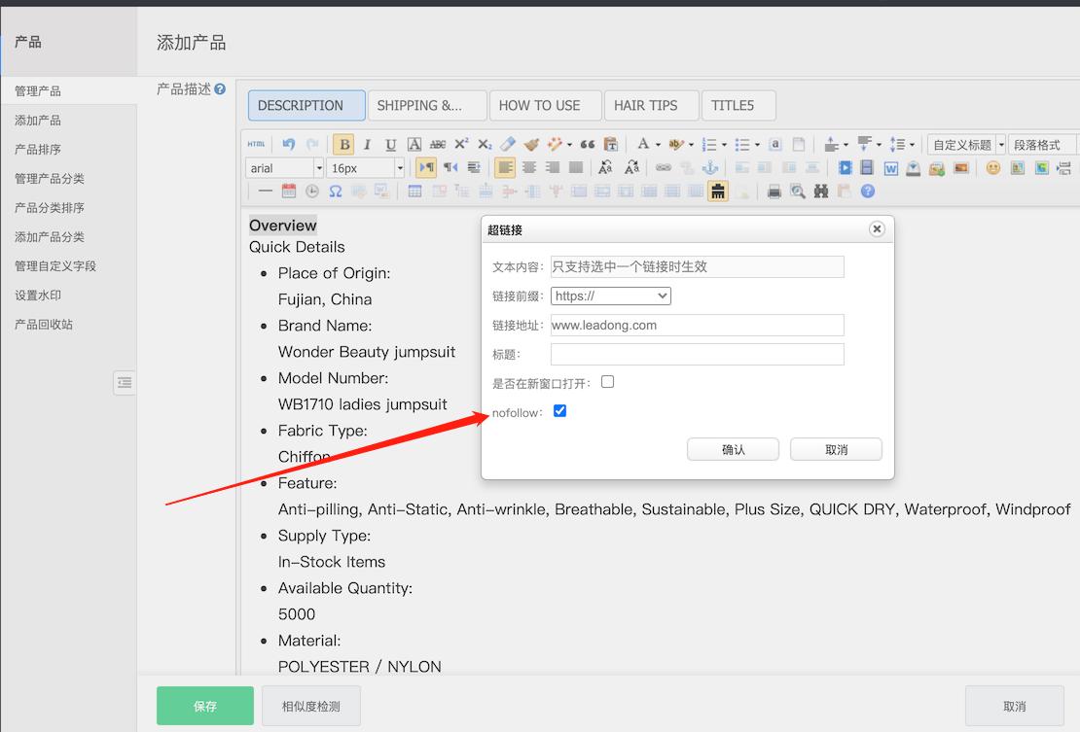Switch to the SHIPPING &... tab

point(419,105)
